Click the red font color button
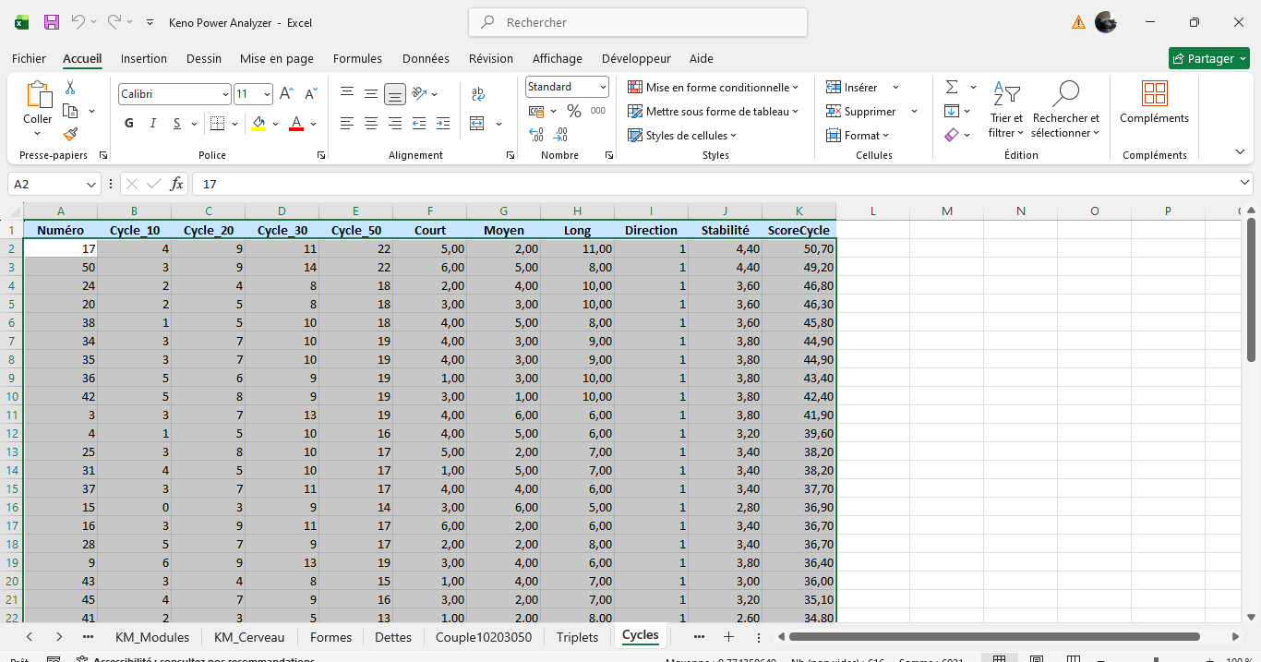 (x=296, y=124)
